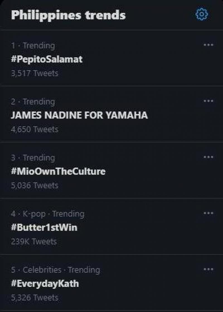View the #Butter1stWin K-pop trend
Screen dimensions: 223x312
44,228
